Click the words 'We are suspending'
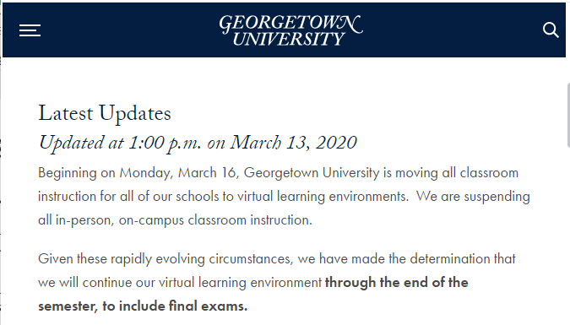570x325 pixels. tap(473, 197)
